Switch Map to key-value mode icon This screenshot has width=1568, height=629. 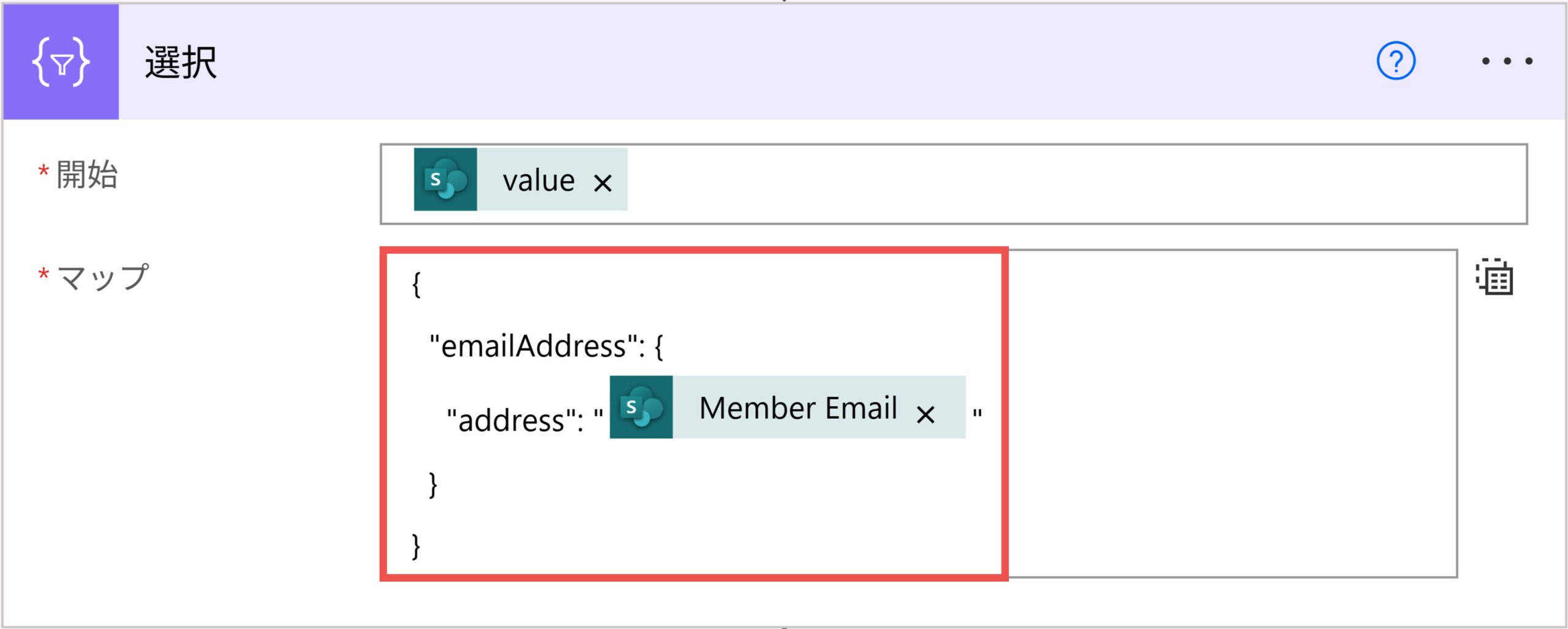coord(1494,277)
